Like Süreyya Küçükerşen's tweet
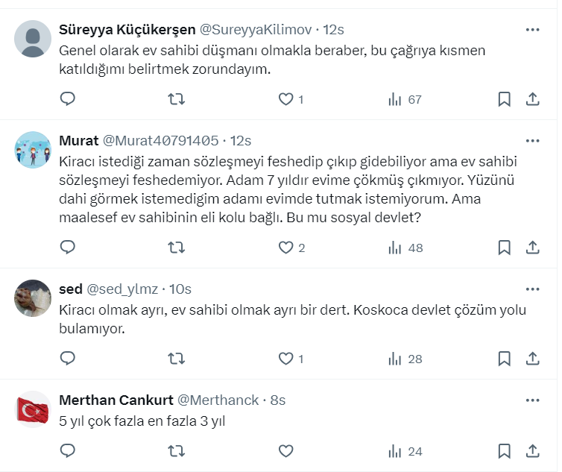This screenshot has width=562, height=472. click(285, 99)
